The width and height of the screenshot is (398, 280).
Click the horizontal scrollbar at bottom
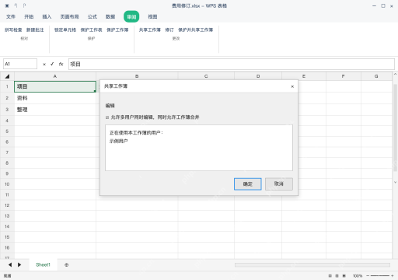point(312,264)
